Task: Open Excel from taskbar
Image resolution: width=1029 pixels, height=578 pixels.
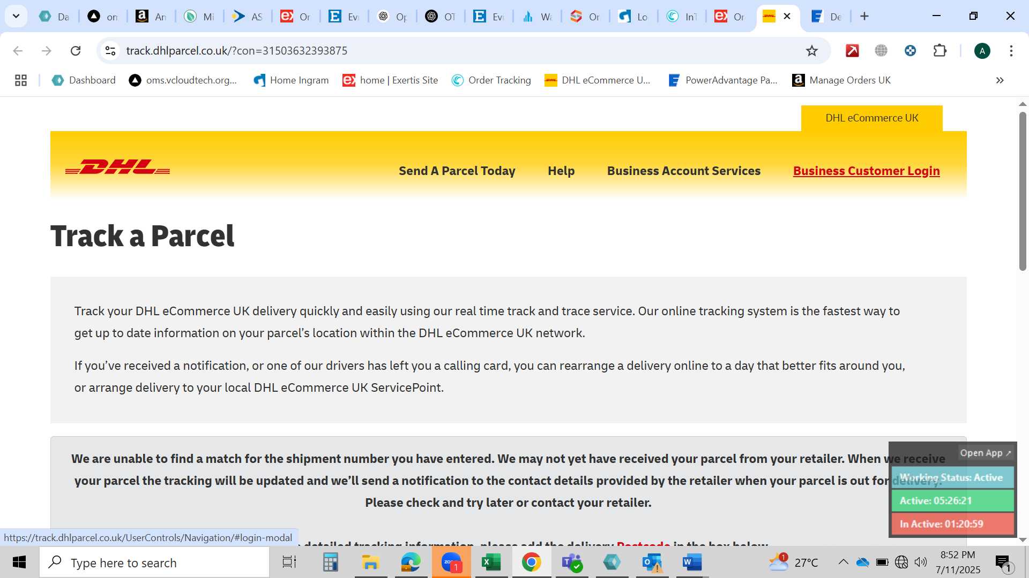Action: tap(491, 562)
